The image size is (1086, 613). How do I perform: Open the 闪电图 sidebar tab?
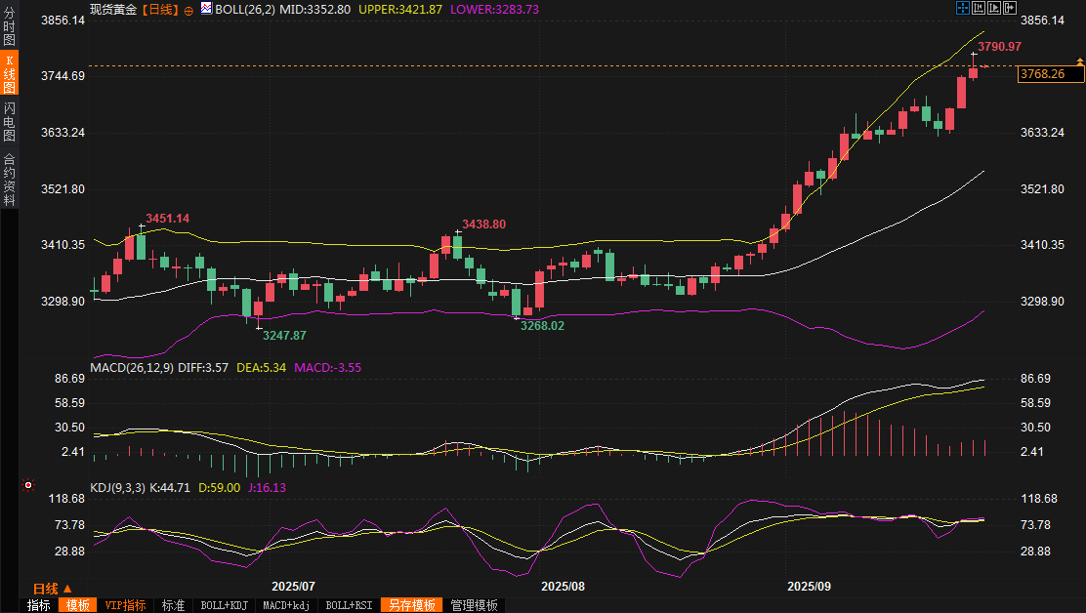pyautogui.click(x=9, y=121)
